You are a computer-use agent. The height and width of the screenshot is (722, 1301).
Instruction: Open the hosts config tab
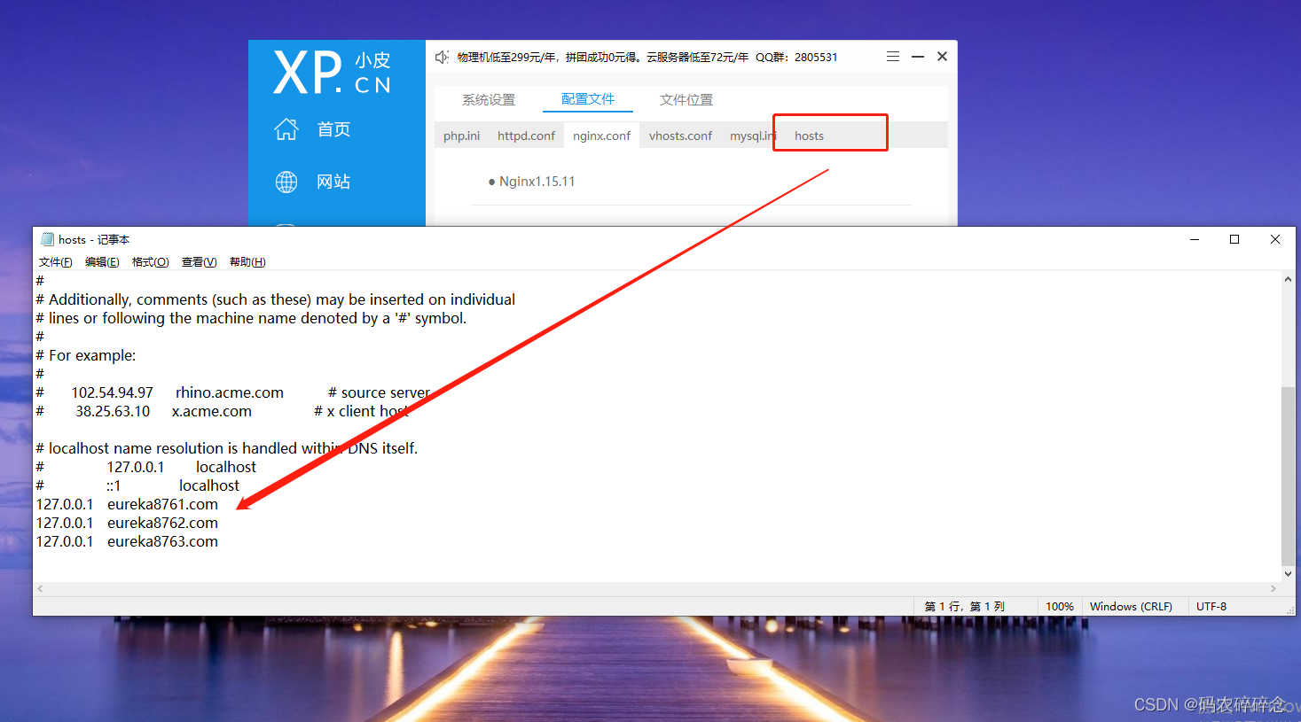pyautogui.click(x=809, y=136)
